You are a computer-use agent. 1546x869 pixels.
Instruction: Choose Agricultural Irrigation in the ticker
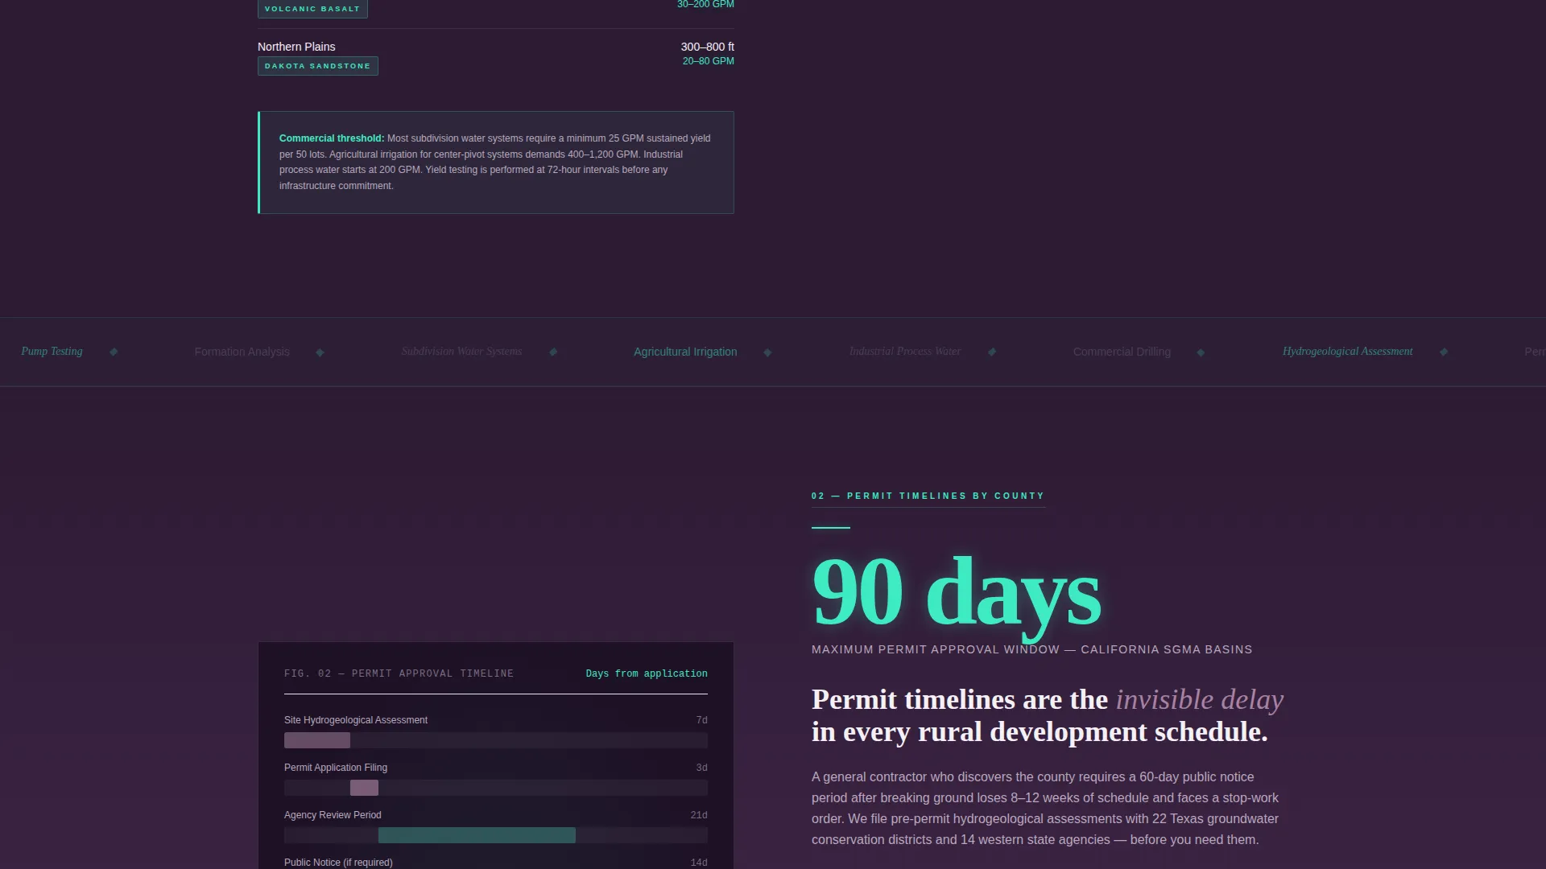(685, 352)
